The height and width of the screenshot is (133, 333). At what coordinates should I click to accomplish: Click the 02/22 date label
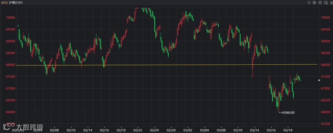point(138,130)
